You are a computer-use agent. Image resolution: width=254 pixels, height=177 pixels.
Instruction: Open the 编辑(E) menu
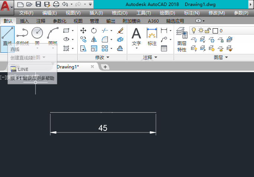click(49, 13)
